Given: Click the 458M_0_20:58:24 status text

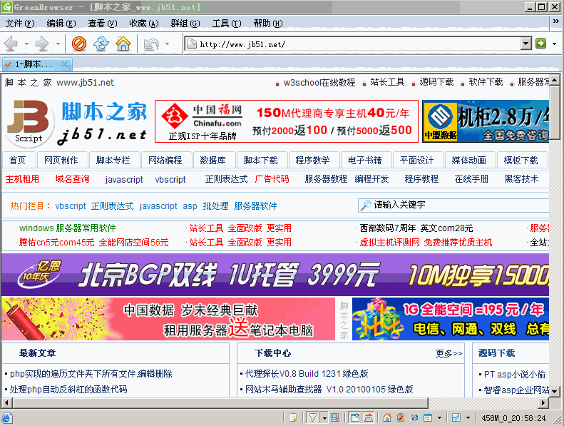Looking at the screenshot, I should (x=513, y=418).
